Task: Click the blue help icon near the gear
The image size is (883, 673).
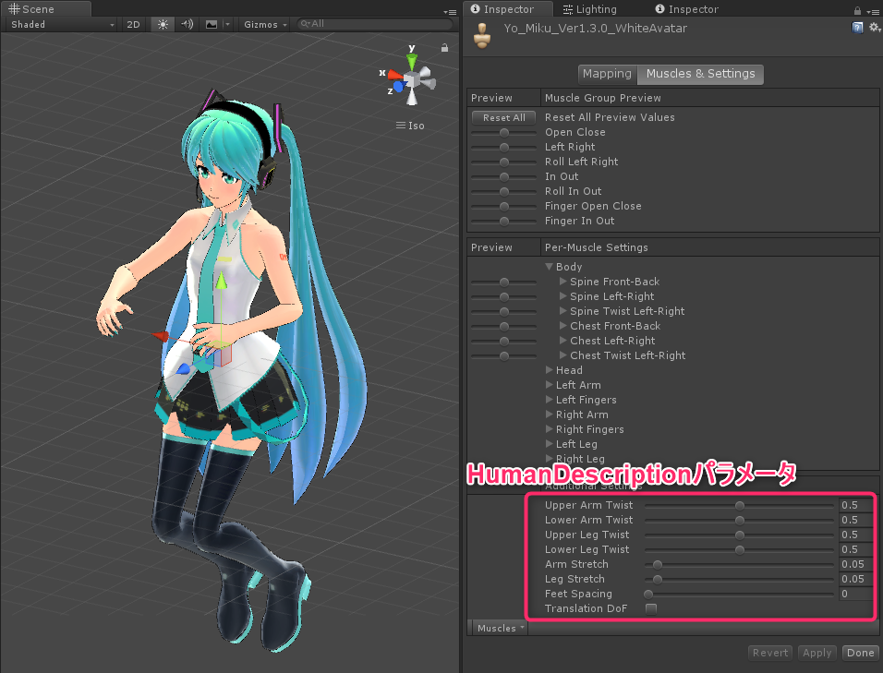Action: [858, 27]
